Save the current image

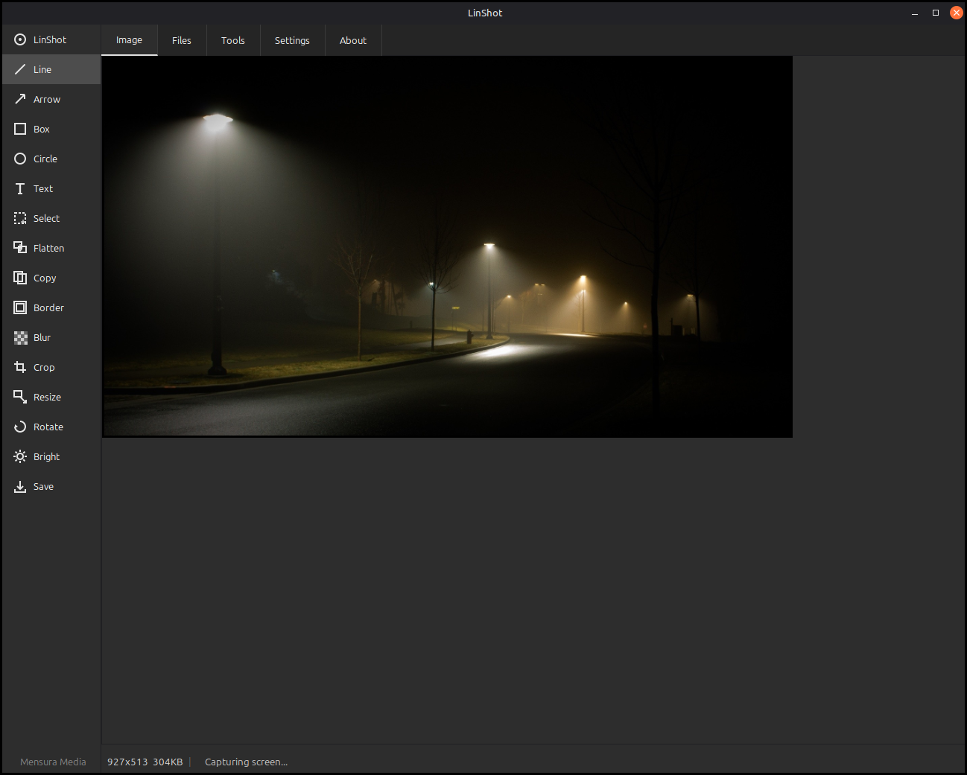coord(51,486)
